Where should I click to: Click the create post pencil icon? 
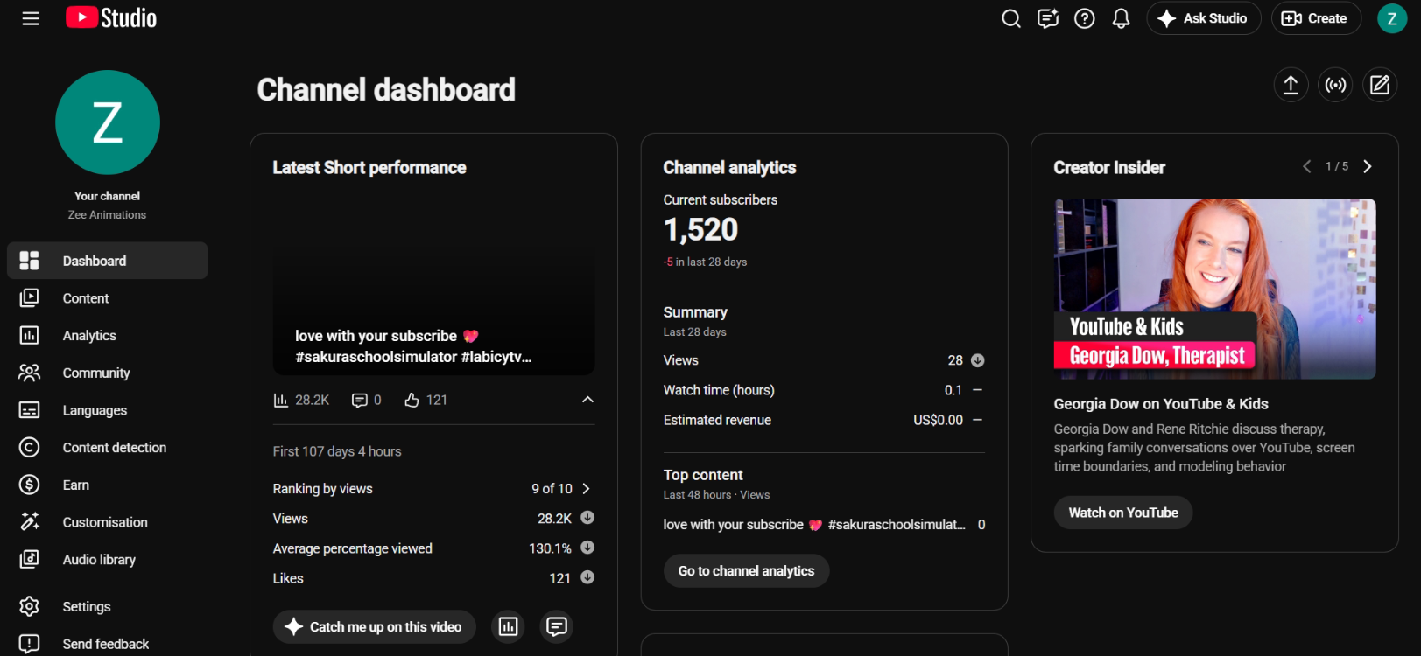(1380, 85)
